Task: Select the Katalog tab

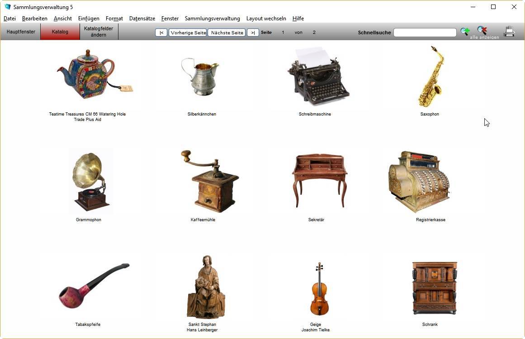Action: (x=60, y=32)
